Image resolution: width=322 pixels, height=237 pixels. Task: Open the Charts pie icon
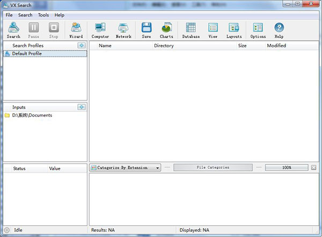[166, 30]
